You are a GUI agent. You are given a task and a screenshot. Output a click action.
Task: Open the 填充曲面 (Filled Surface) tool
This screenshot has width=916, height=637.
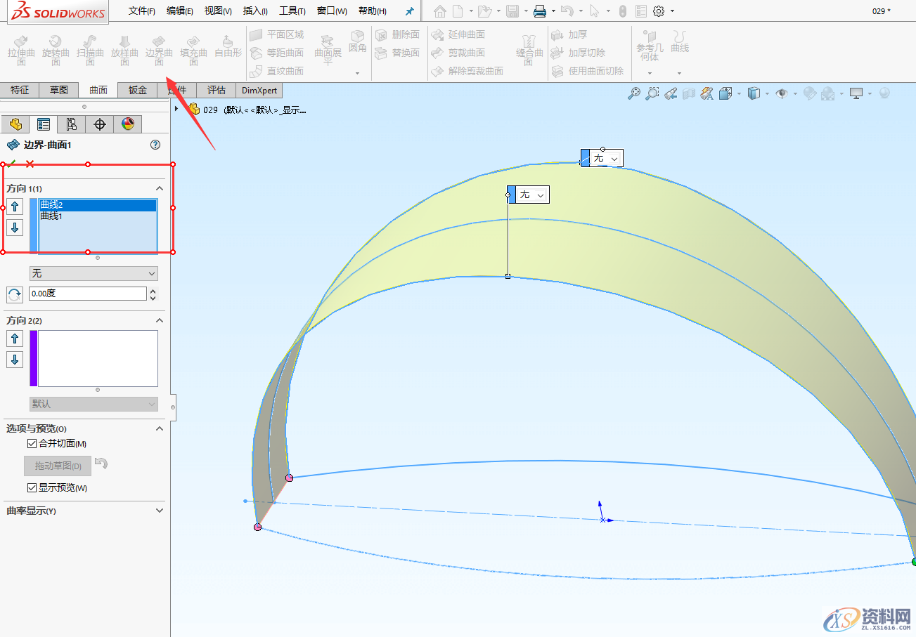coord(193,51)
